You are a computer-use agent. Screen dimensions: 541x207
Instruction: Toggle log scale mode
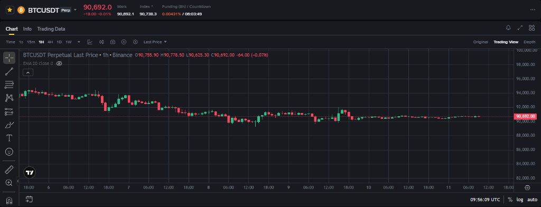point(520,200)
